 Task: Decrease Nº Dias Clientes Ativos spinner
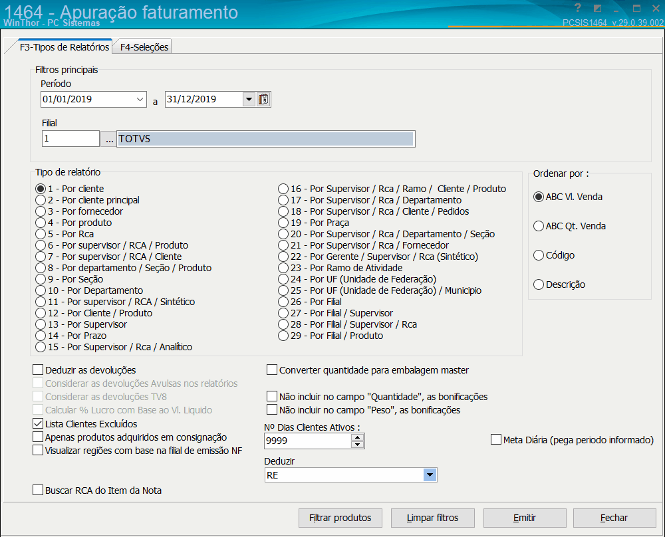[358, 445]
